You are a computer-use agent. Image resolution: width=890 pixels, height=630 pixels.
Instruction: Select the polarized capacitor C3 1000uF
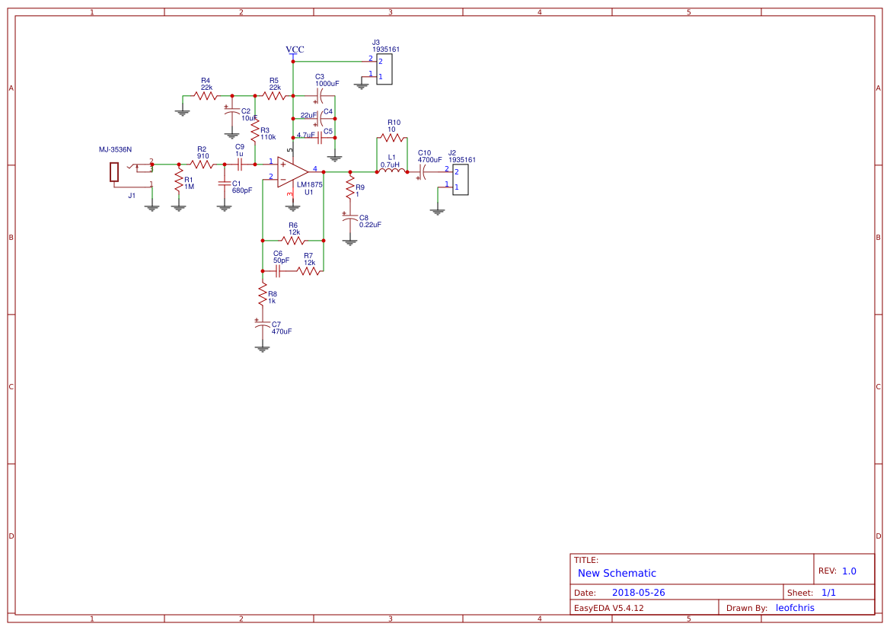tap(320, 97)
